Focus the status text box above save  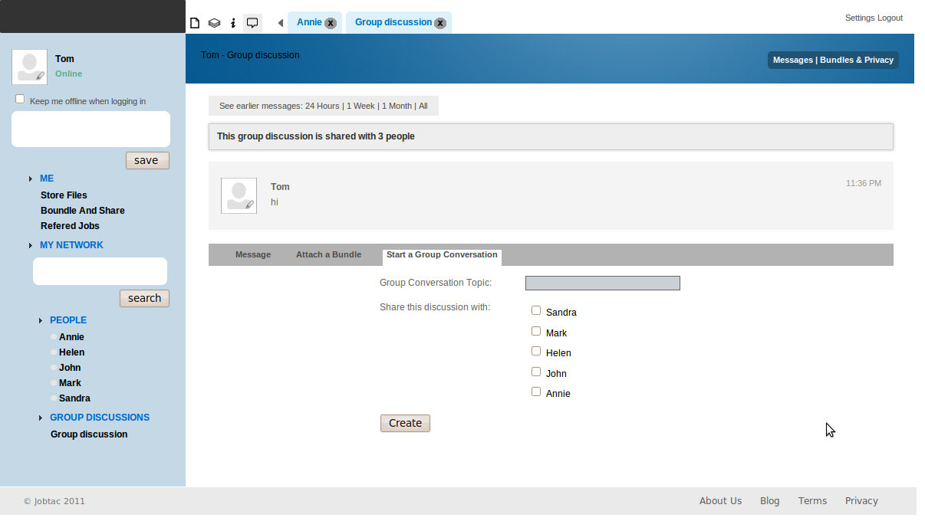91,129
